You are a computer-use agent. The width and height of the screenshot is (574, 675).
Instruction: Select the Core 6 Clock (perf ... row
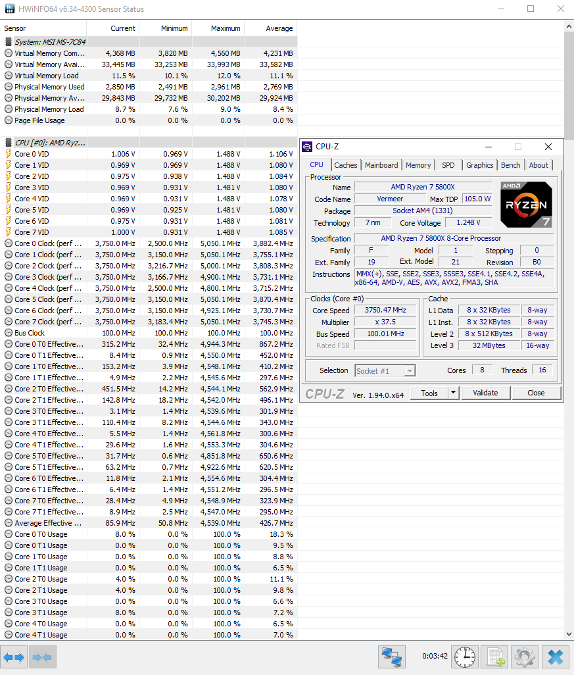pos(149,311)
